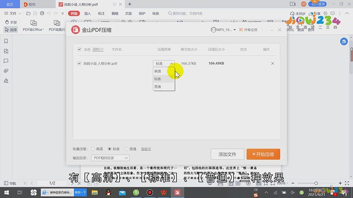Pick 普通 compression from dropdown list

[x=164, y=87]
